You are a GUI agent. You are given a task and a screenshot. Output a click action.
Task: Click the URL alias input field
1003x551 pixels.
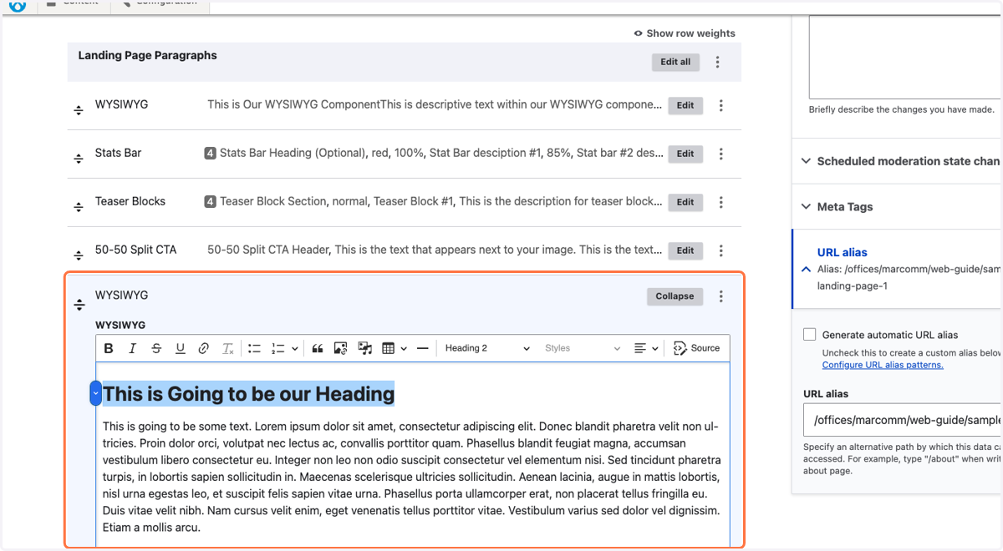click(x=903, y=420)
